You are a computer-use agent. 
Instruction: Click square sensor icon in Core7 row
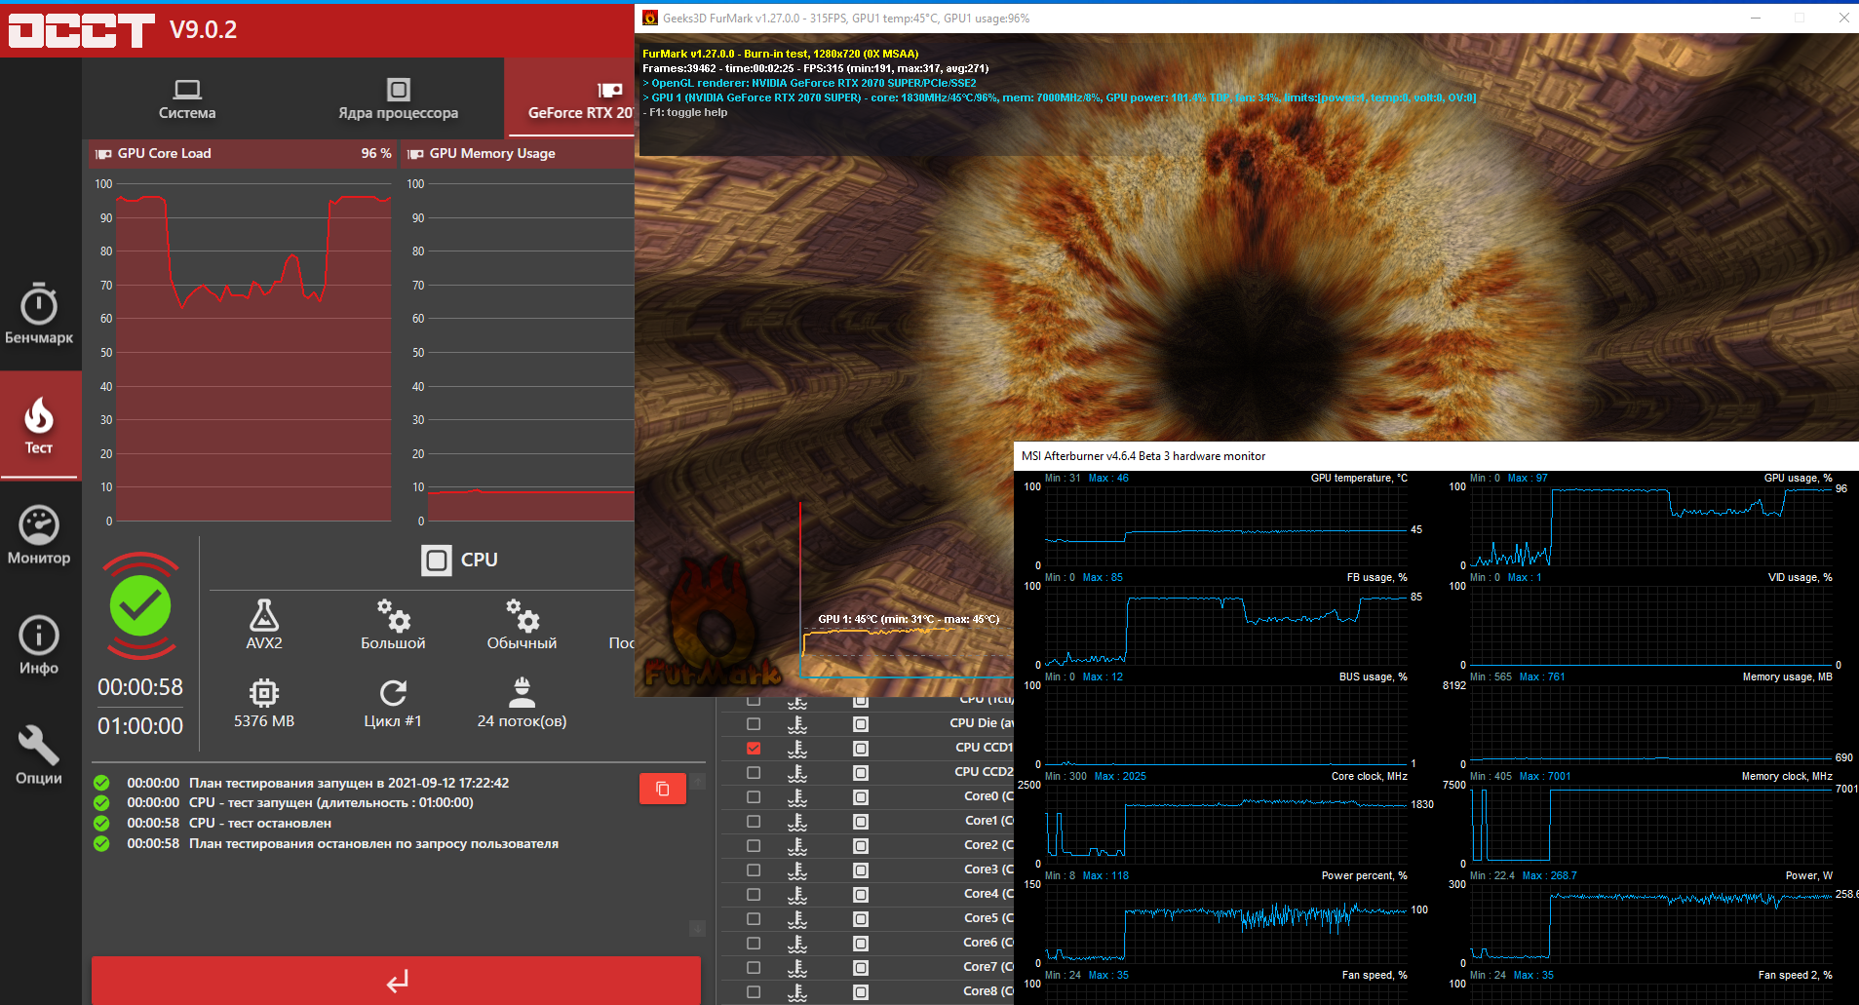pos(861,968)
